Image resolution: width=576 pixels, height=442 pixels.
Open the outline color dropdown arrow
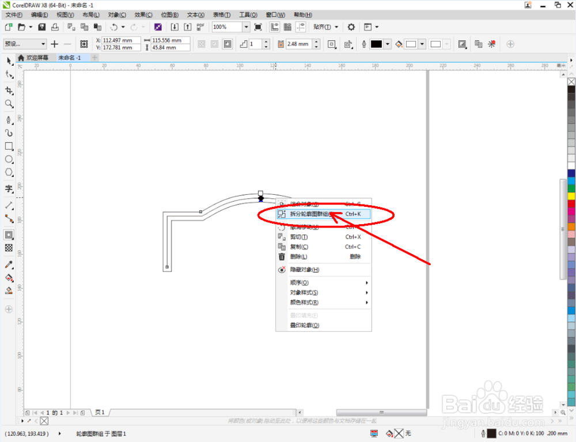pos(387,44)
